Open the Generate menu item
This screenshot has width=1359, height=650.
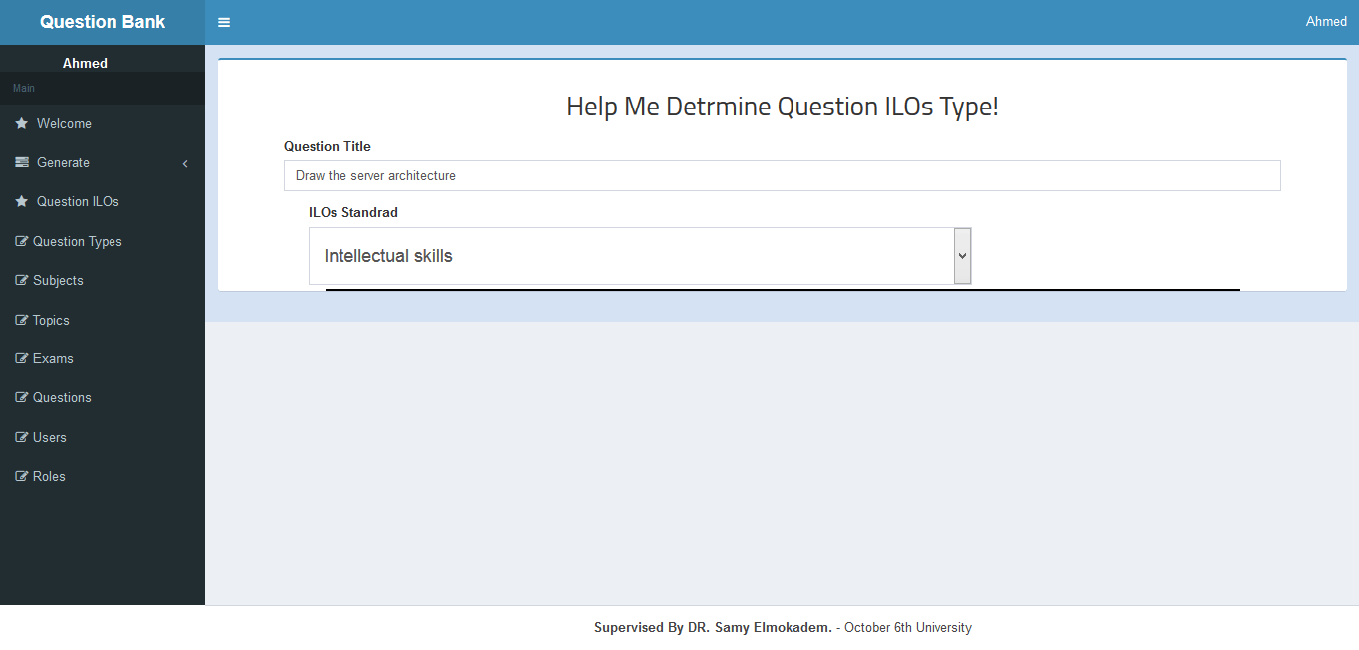click(103, 162)
